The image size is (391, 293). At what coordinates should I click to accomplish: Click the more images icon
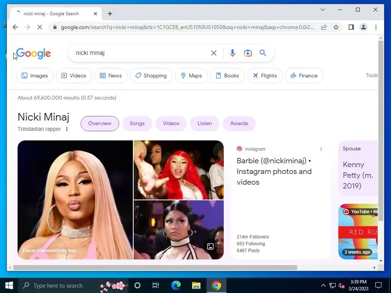click(210, 246)
